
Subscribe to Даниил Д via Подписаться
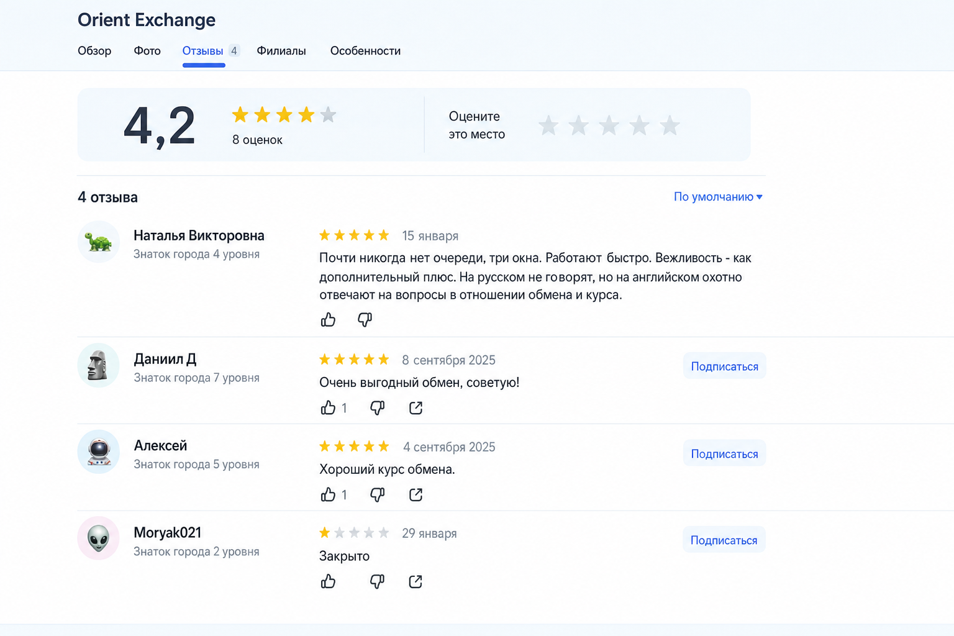pos(724,366)
